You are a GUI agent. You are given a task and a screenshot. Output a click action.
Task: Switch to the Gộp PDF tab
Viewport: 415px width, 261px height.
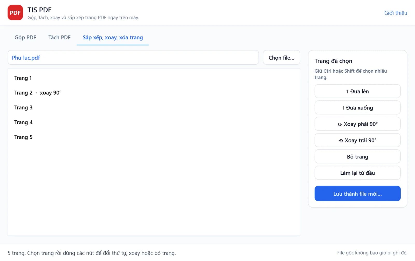(x=25, y=37)
